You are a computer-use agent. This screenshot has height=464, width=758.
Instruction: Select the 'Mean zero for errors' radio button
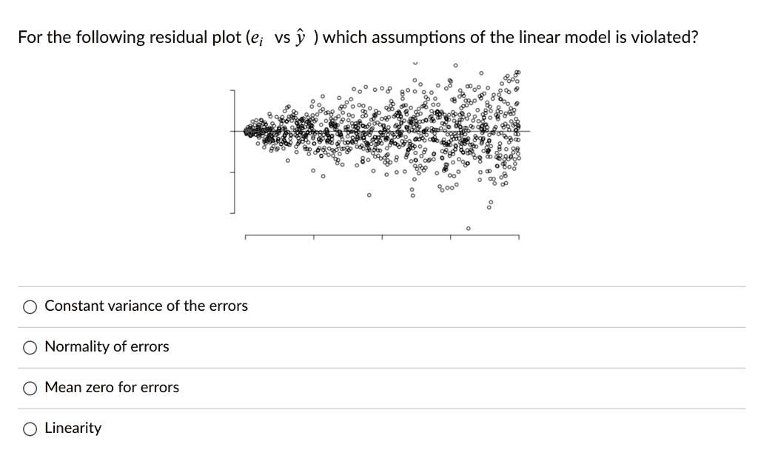(x=30, y=387)
